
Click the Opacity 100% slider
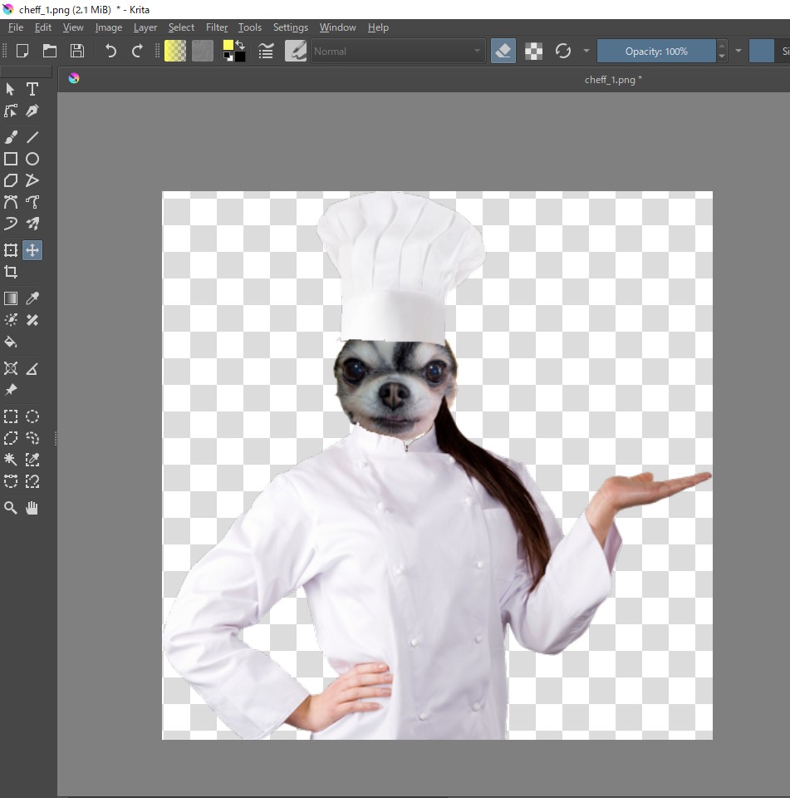click(x=657, y=51)
